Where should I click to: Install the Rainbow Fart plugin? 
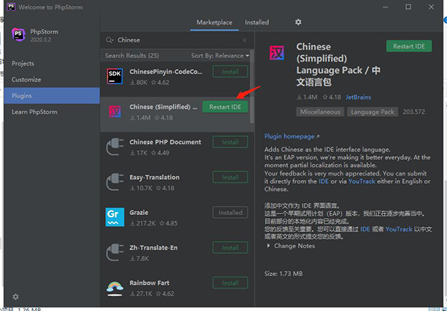click(x=230, y=283)
